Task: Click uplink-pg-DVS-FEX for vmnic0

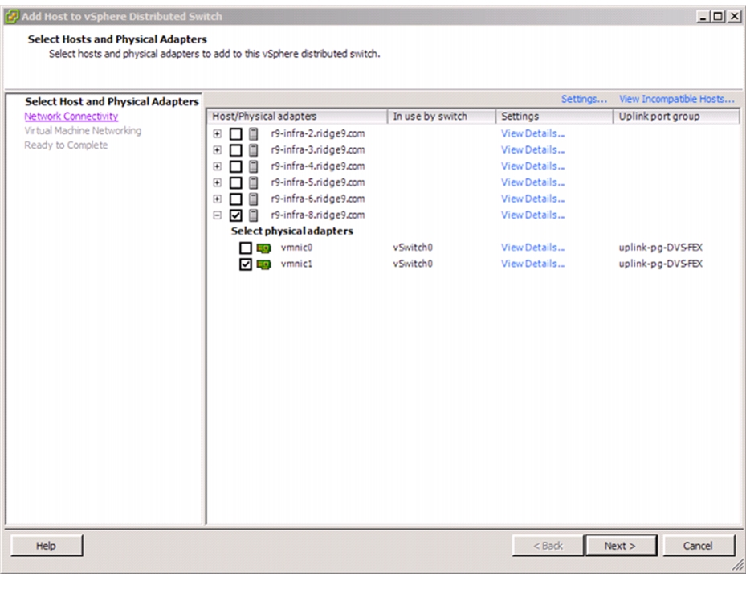Action: (660, 248)
